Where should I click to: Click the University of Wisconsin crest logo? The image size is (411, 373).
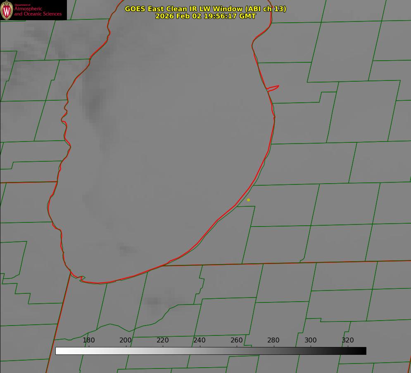coord(7,10)
